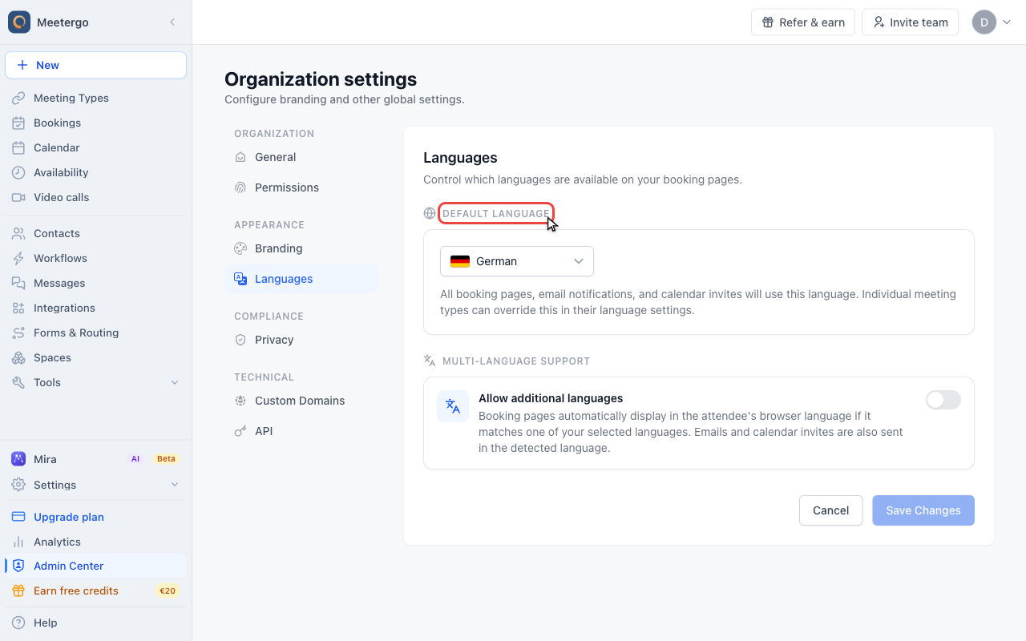Click the Branding palette icon
1026x641 pixels.
pos(240,248)
